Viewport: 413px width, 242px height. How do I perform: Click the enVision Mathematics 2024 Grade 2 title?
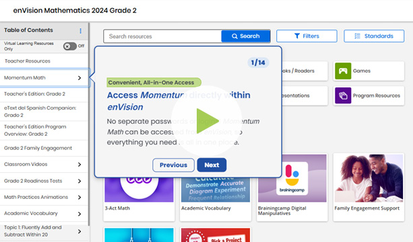(x=75, y=11)
